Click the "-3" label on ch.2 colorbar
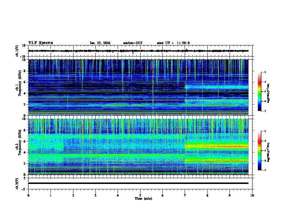Image resolution: width=284 pixels, height=219 pixels. pyautogui.click(x=264, y=131)
